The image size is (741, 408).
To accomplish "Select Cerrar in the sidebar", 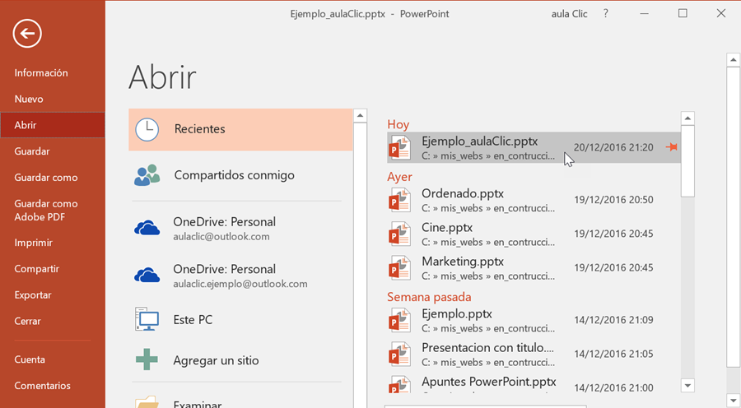I will tap(27, 321).
